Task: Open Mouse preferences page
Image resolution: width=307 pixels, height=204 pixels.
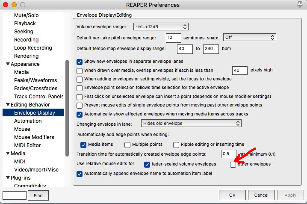Action: (22, 129)
